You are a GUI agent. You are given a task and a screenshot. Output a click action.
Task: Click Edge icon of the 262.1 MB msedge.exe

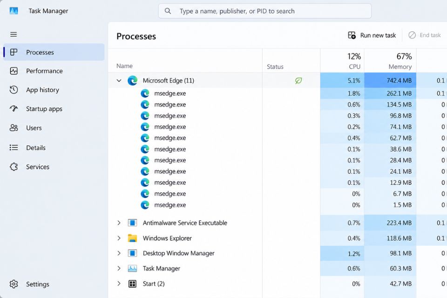(145, 93)
